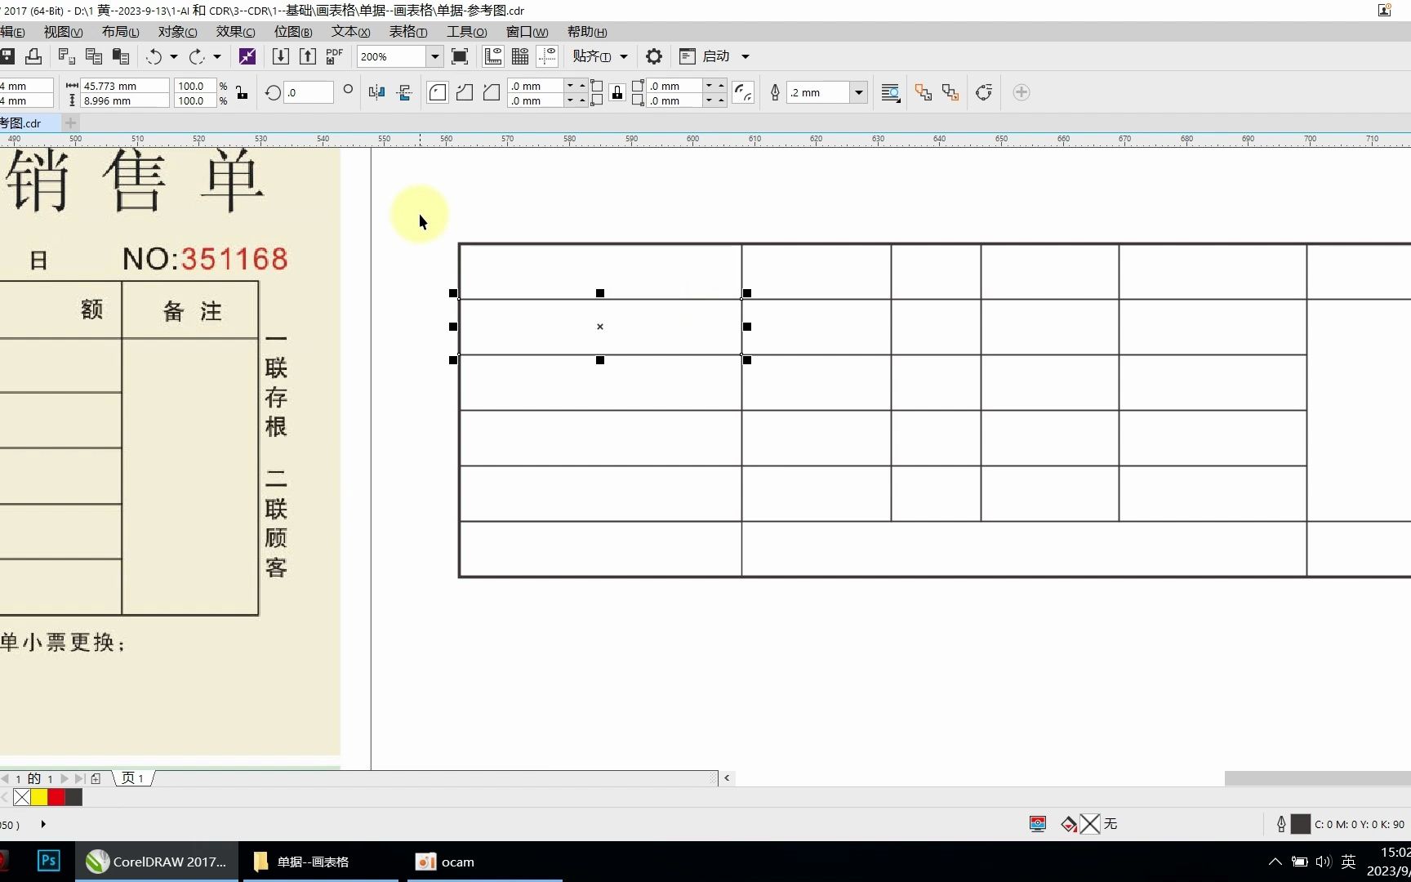The width and height of the screenshot is (1411, 882).
Task: Click the Export icon
Action: (308, 56)
